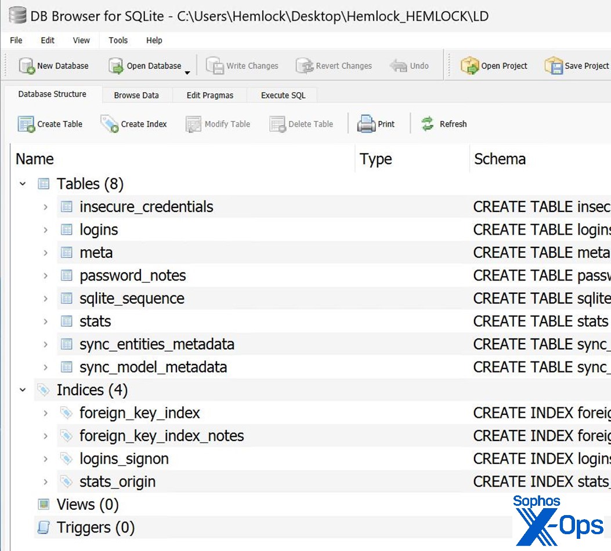Collapse the Tables (8) group
Screen dimensions: 611x551
tap(23, 184)
